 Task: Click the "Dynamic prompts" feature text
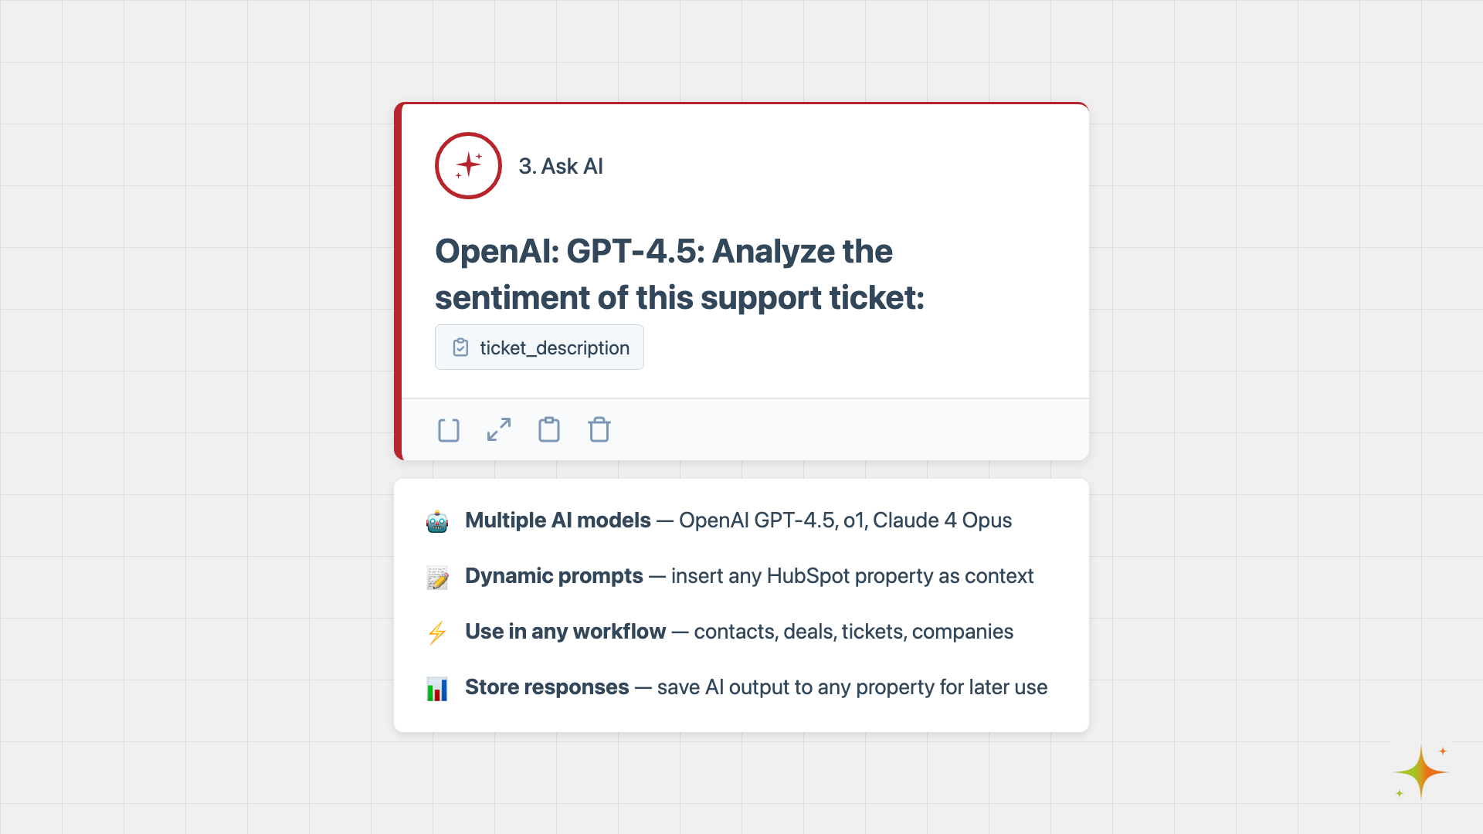(554, 576)
